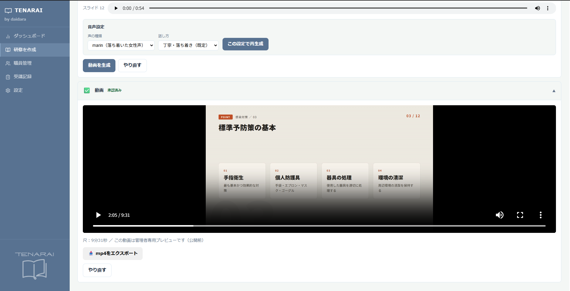Click やり直す next to 動画を生成
Screen dimensions: 570x291
(x=132, y=65)
